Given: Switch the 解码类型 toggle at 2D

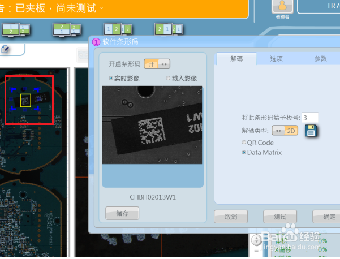Looking at the screenshot, I should click(285, 131).
